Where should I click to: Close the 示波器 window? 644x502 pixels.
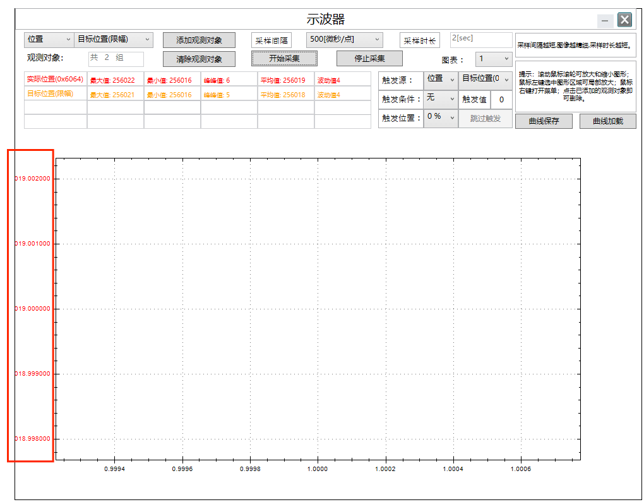pyautogui.click(x=624, y=20)
